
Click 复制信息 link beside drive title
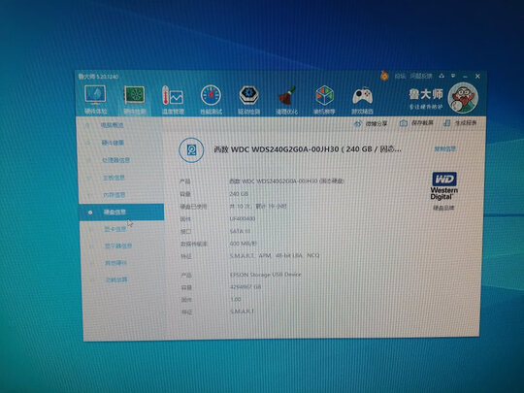point(444,148)
